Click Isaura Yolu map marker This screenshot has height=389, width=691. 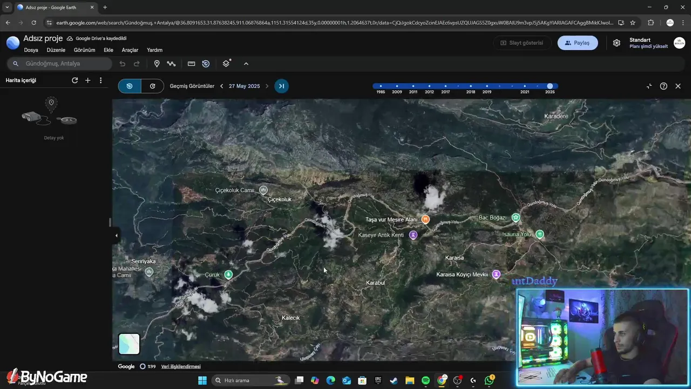(540, 234)
